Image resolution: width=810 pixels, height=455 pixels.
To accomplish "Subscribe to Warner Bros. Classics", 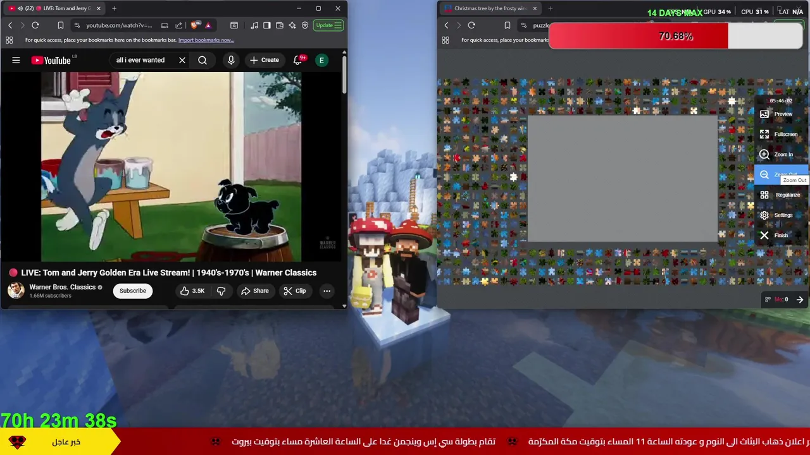I will point(133,291).
